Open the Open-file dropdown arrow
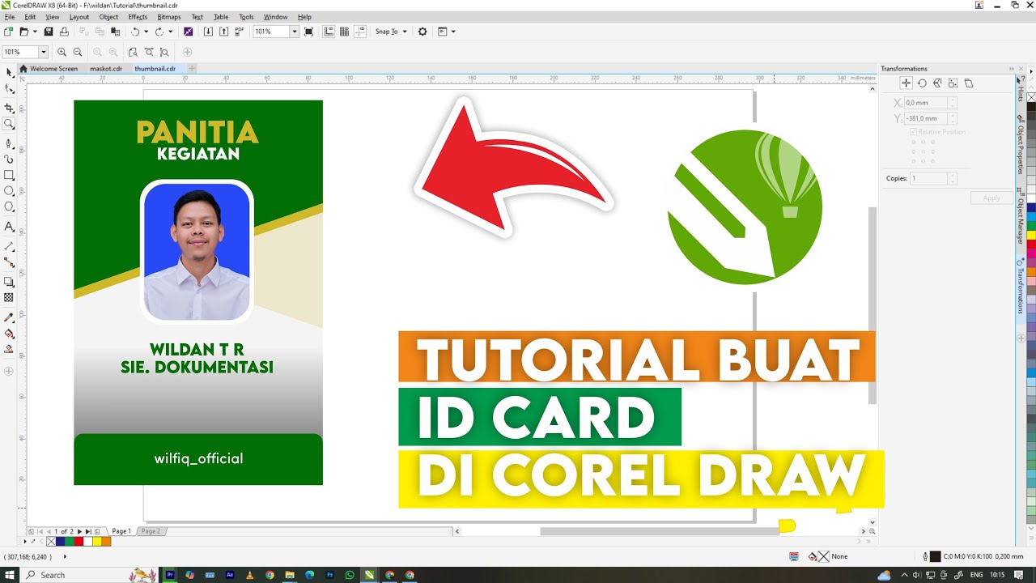1036x583 pixels. (x=35, y=32)
